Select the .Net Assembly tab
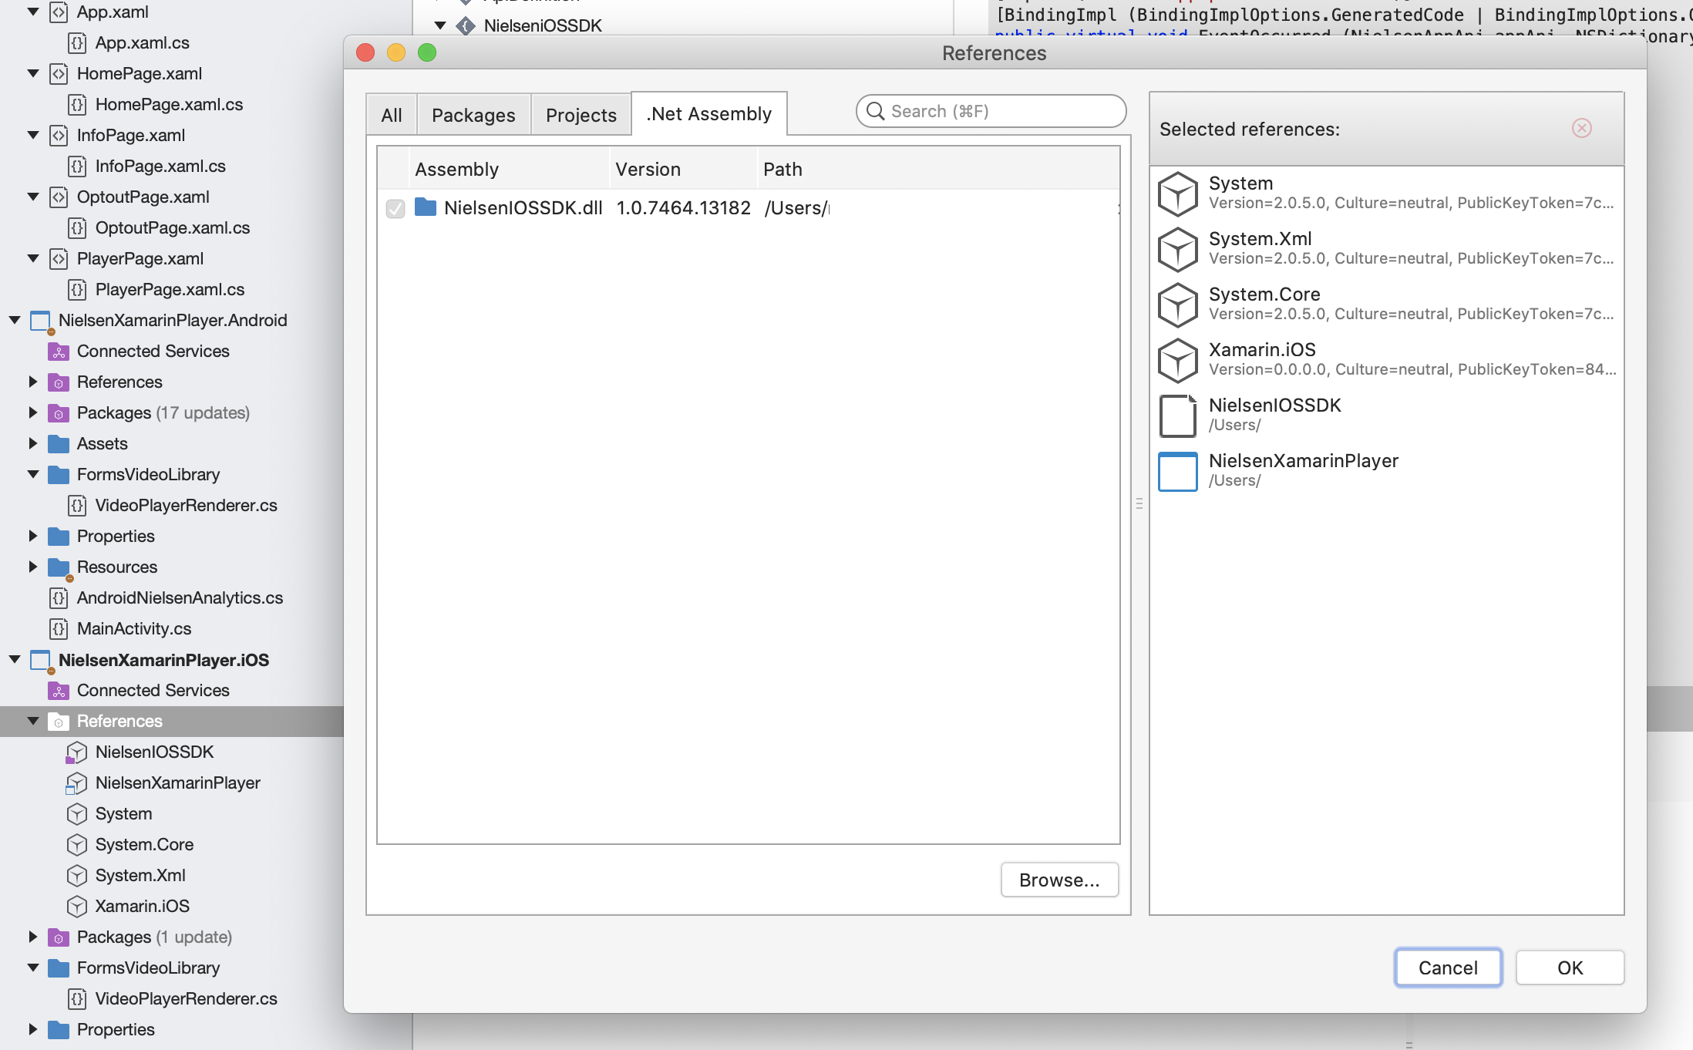The image size is (1693, 1050). tap(709, 114)
